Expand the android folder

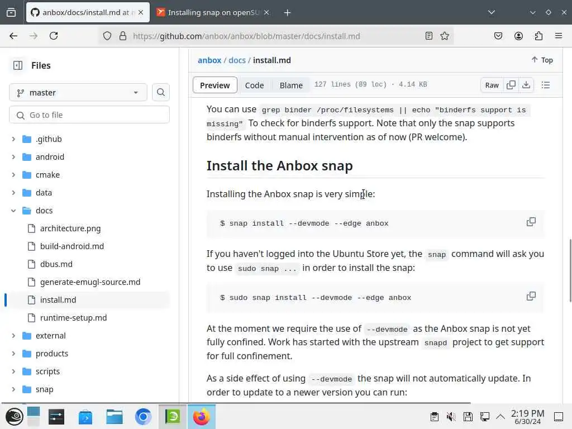point(13,157)
